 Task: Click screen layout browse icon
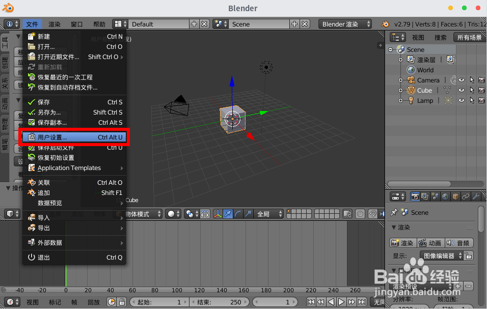[x=120, y=24]
